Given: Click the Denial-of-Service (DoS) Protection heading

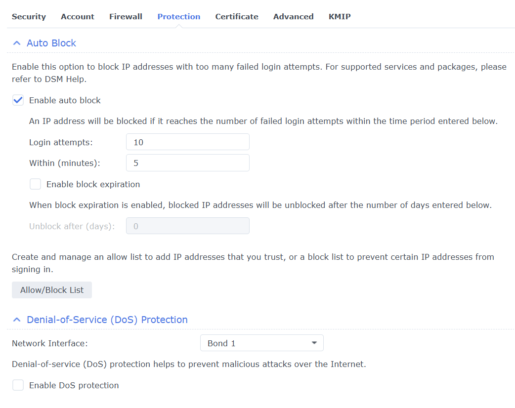Looking at the screenshot, I should tap(107, 320).
